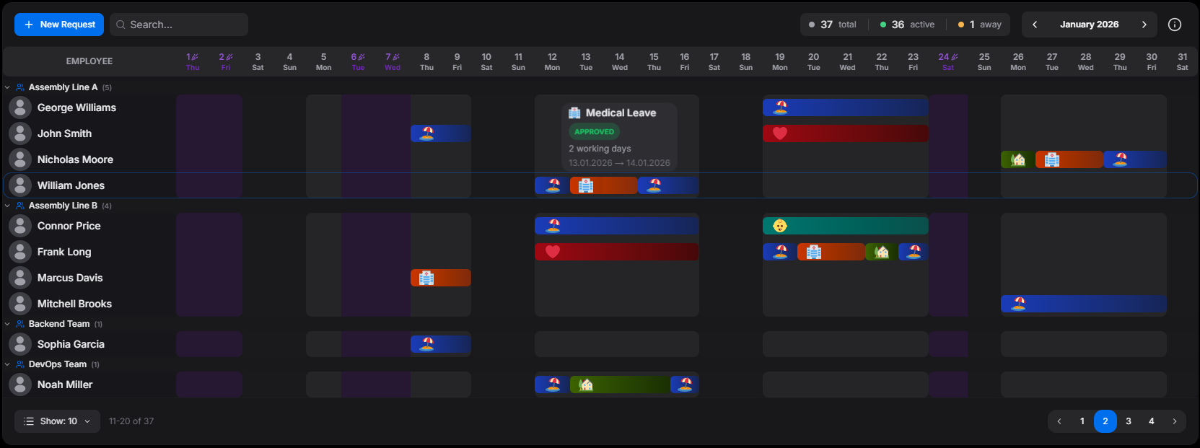
Task: Collapse the Backend Team group
Action: point(8,324)
